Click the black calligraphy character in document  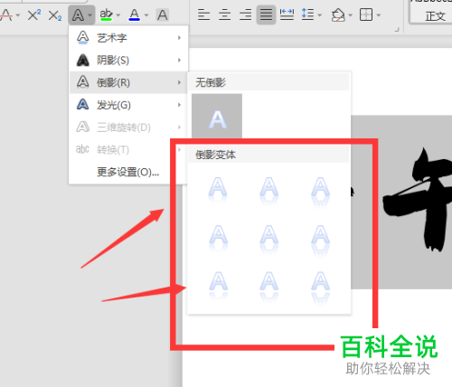pos(419,199)
